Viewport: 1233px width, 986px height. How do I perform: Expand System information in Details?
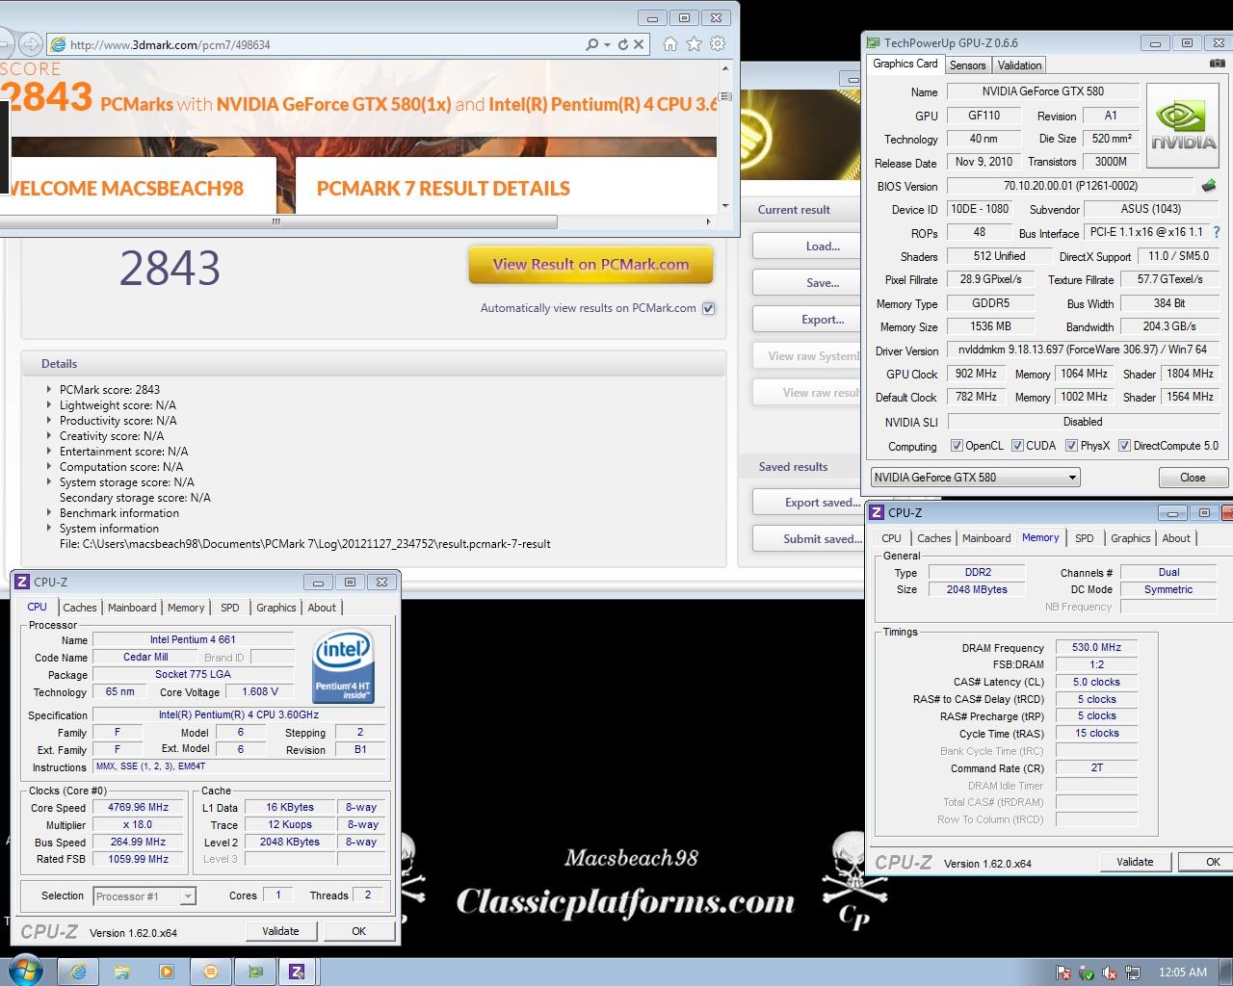pyautogui.click(x=49, y=529)
